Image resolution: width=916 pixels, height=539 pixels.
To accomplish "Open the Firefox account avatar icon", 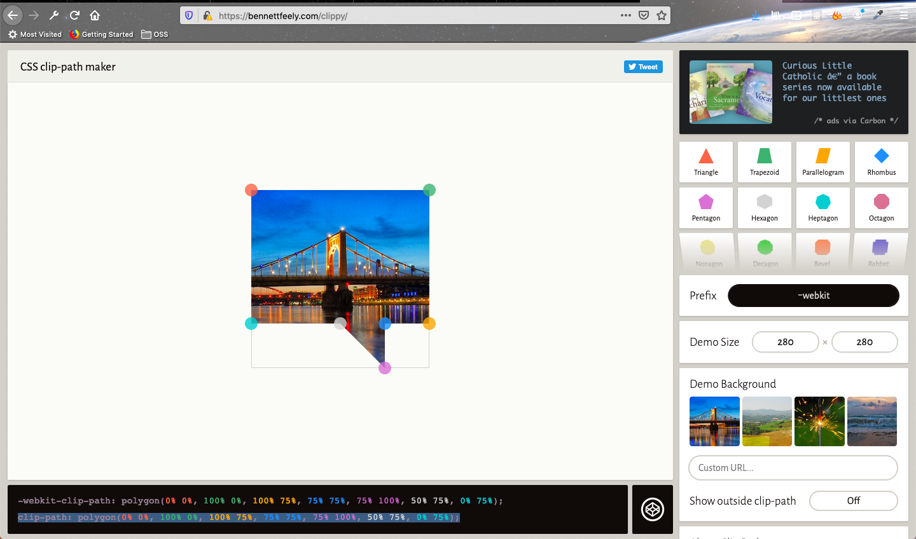I will [x=858, y=15].
